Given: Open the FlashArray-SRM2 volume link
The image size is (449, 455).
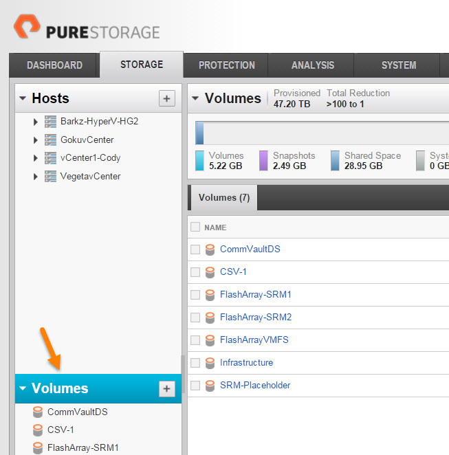Looking at the screenshot, I should click(256, 317).
